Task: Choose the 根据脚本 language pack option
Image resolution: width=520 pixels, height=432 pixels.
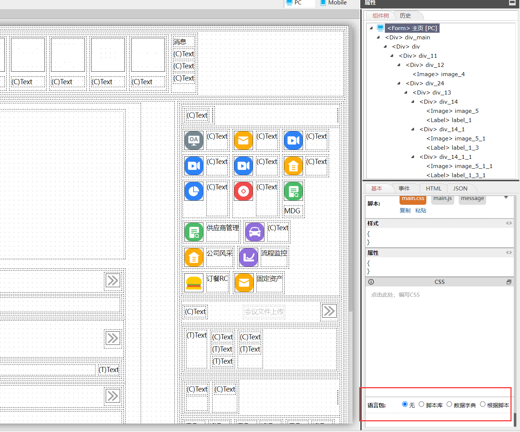Action: (x=483, y=404)
